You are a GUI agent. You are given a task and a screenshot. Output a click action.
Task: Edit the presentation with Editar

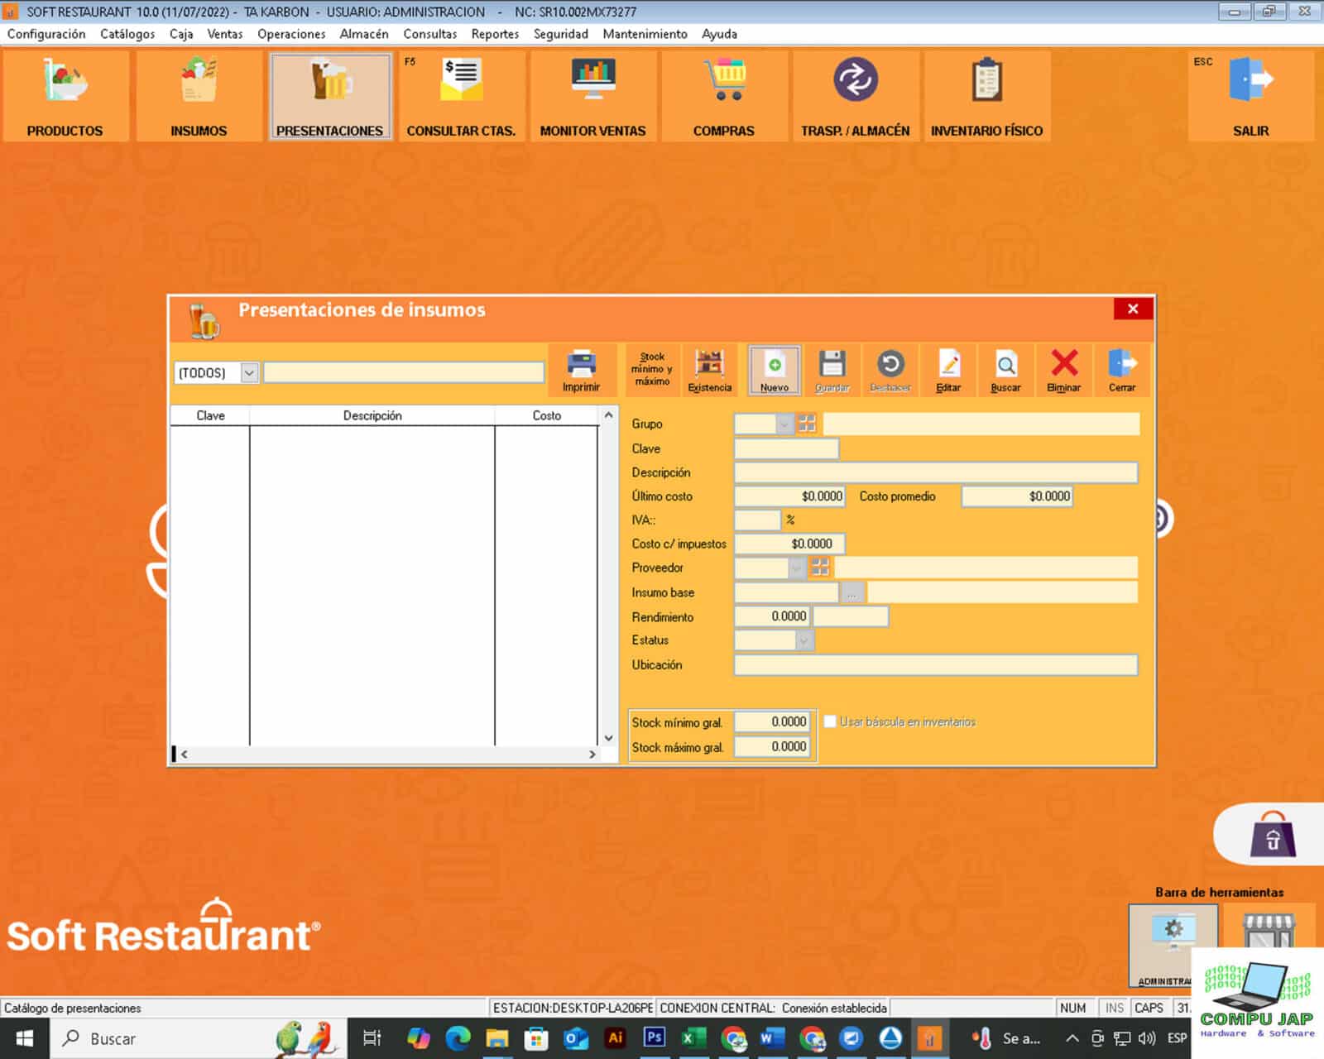[x=948, y=370]
